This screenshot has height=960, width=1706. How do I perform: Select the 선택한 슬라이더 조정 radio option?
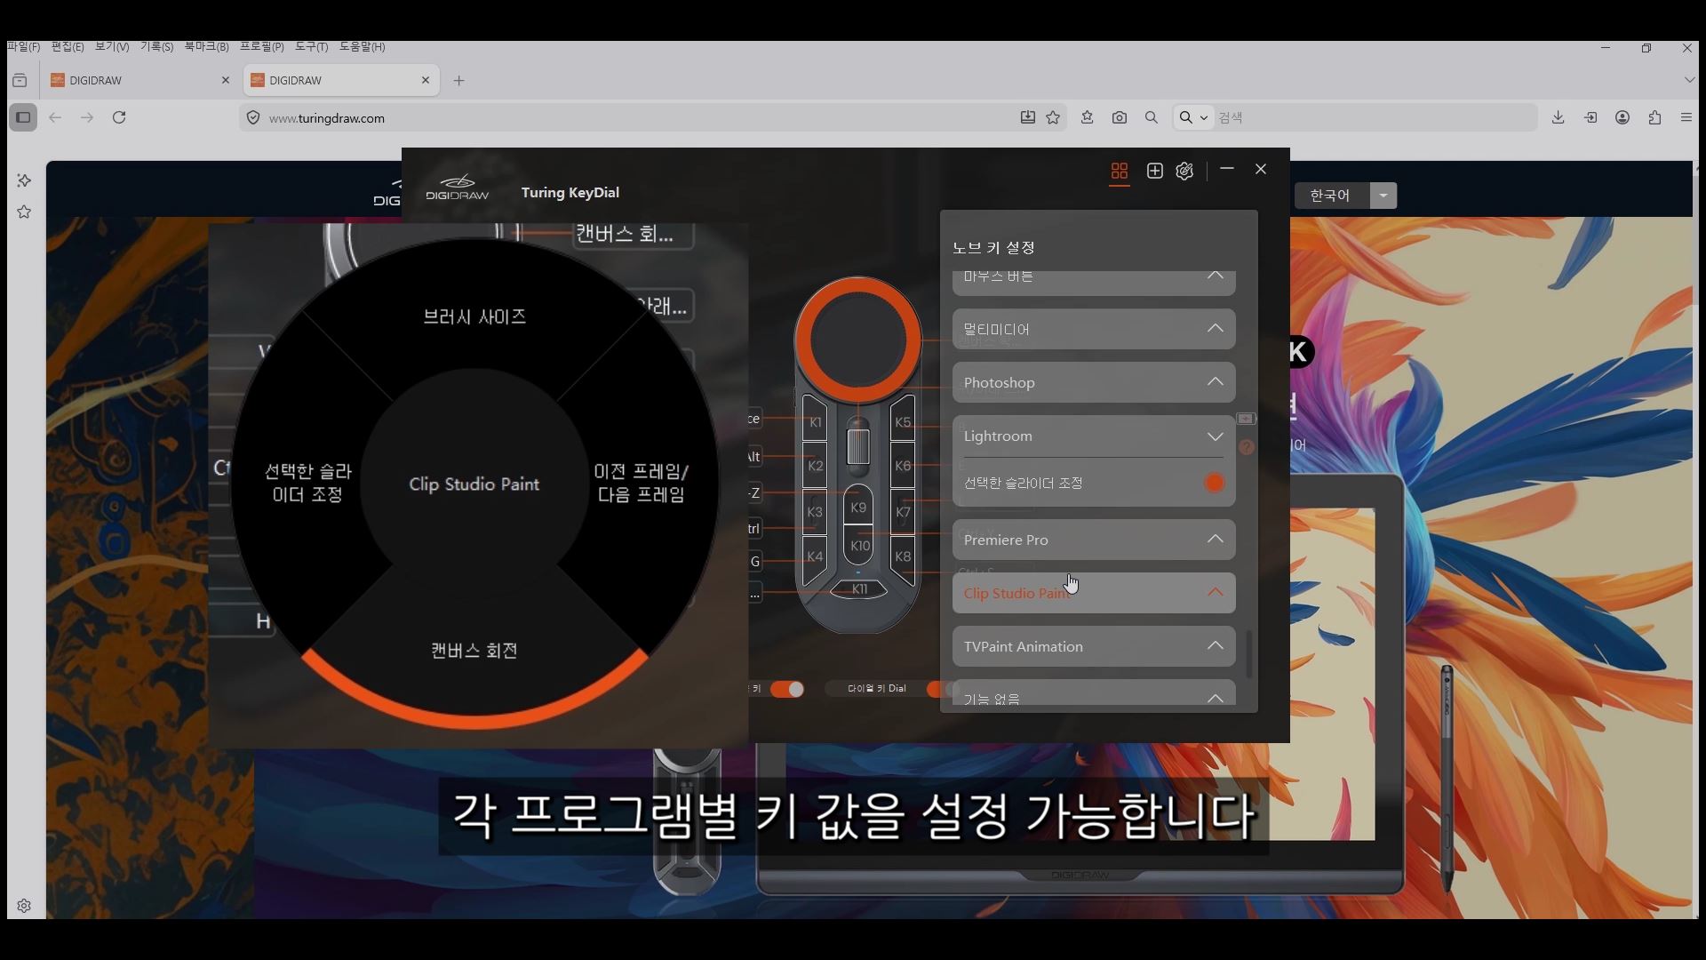1214,483
